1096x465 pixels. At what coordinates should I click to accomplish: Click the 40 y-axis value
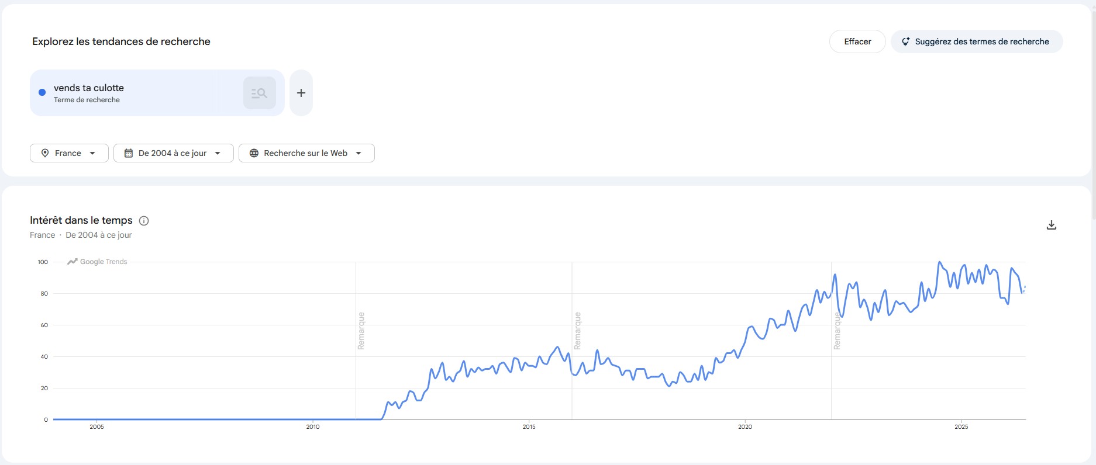click(x=44, y=357)
